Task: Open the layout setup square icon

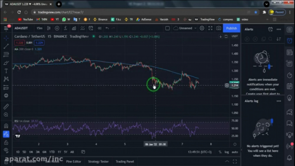Action: point(167,28)
